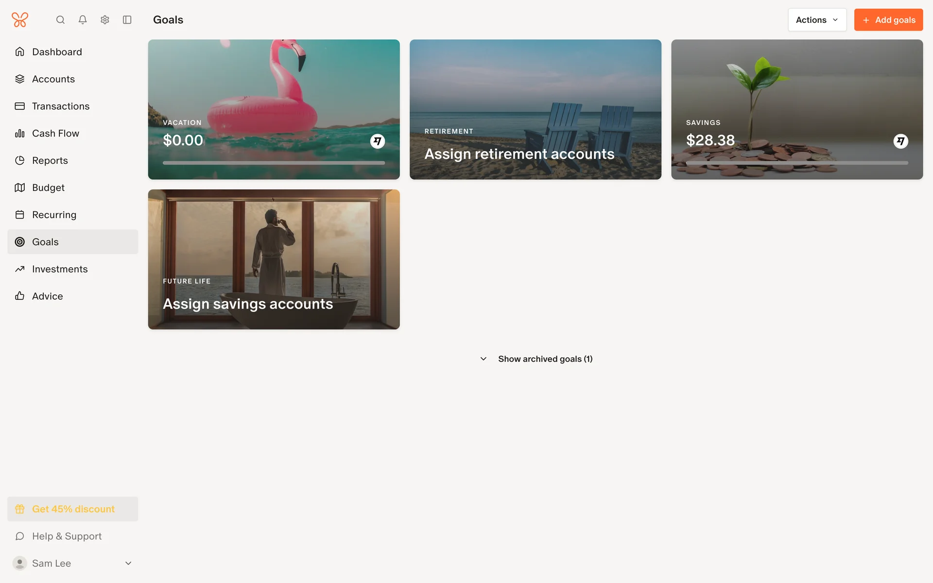Open settings via the gear icon
Image resolution: width=933 pixels, height=583 pixels.
(105, 20)
